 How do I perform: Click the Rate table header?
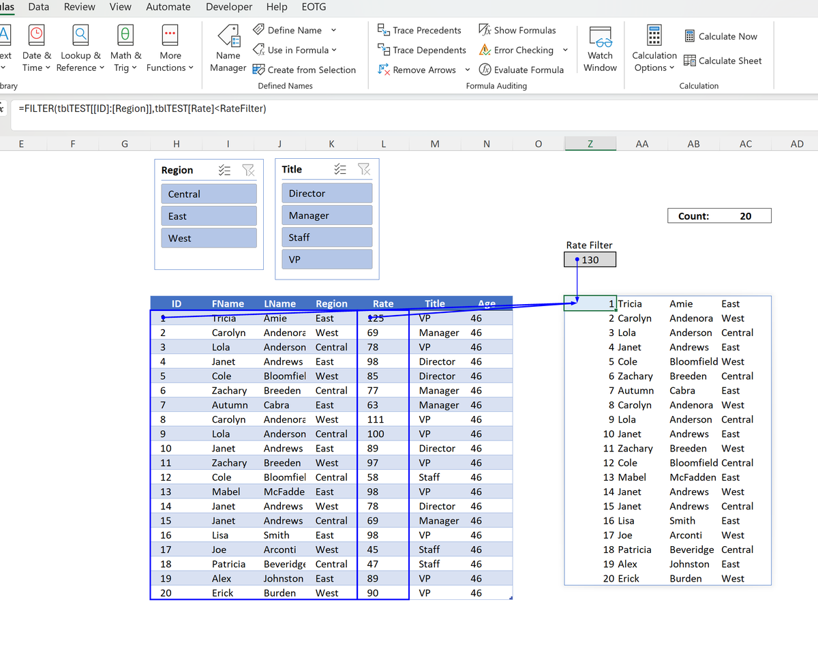(383, 303)
